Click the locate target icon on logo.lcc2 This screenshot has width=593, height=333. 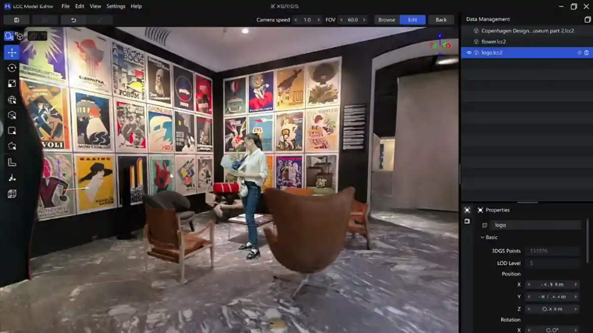click(x=579, y=52)
